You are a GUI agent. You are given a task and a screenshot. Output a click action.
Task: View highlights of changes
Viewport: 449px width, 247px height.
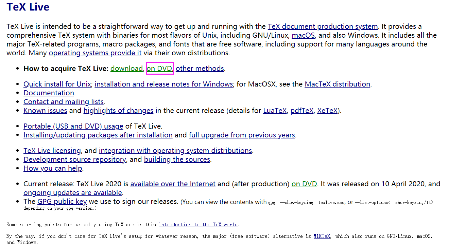click(x=118, y=110)
